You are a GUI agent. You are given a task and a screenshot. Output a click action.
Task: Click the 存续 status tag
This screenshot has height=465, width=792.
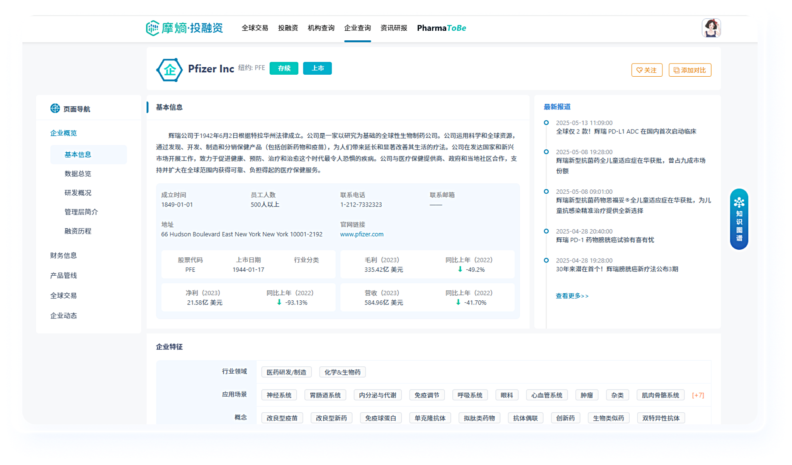click(x=284, y=68)
